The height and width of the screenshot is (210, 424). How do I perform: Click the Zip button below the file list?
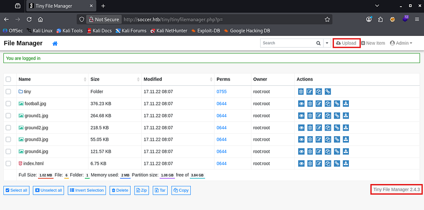click(x=142, y=190)
